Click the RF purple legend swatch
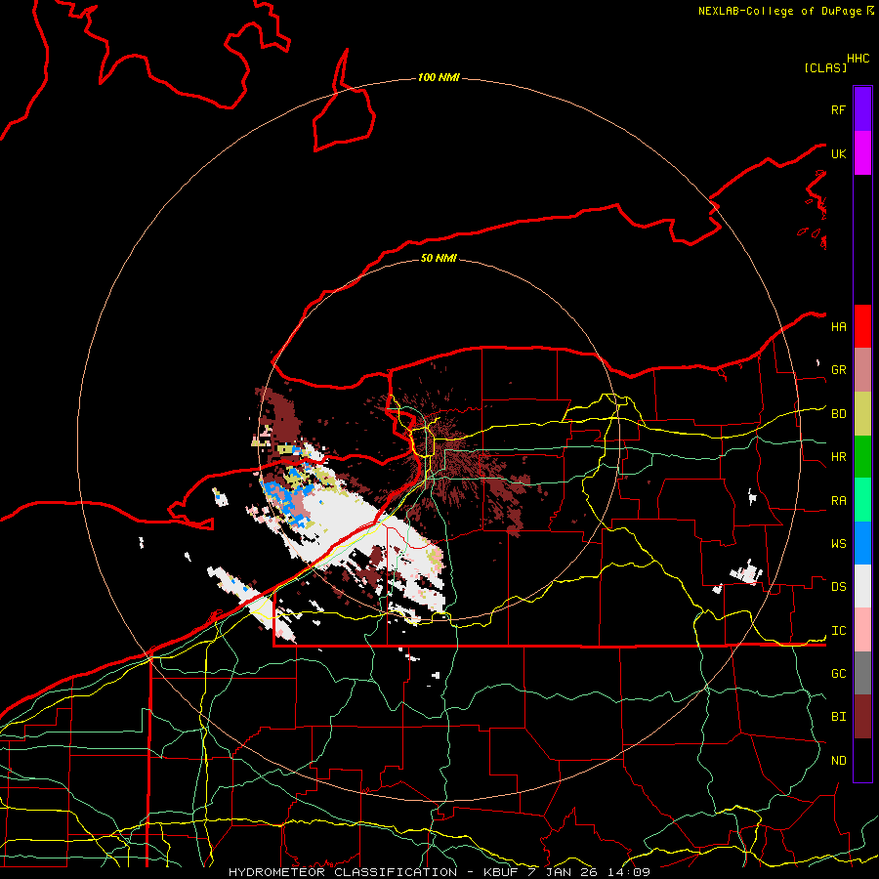Image resolution: width=879 pixels, height=879 pixels. tap(862, 109)
